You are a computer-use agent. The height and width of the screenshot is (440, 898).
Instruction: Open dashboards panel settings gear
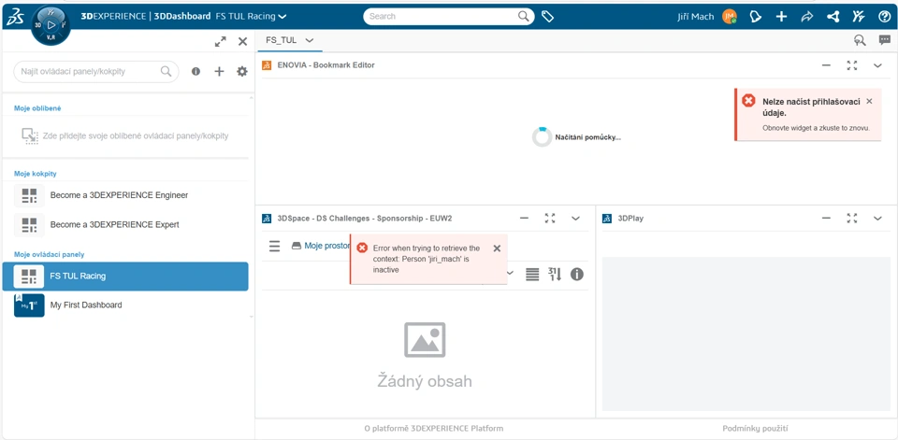242,72
